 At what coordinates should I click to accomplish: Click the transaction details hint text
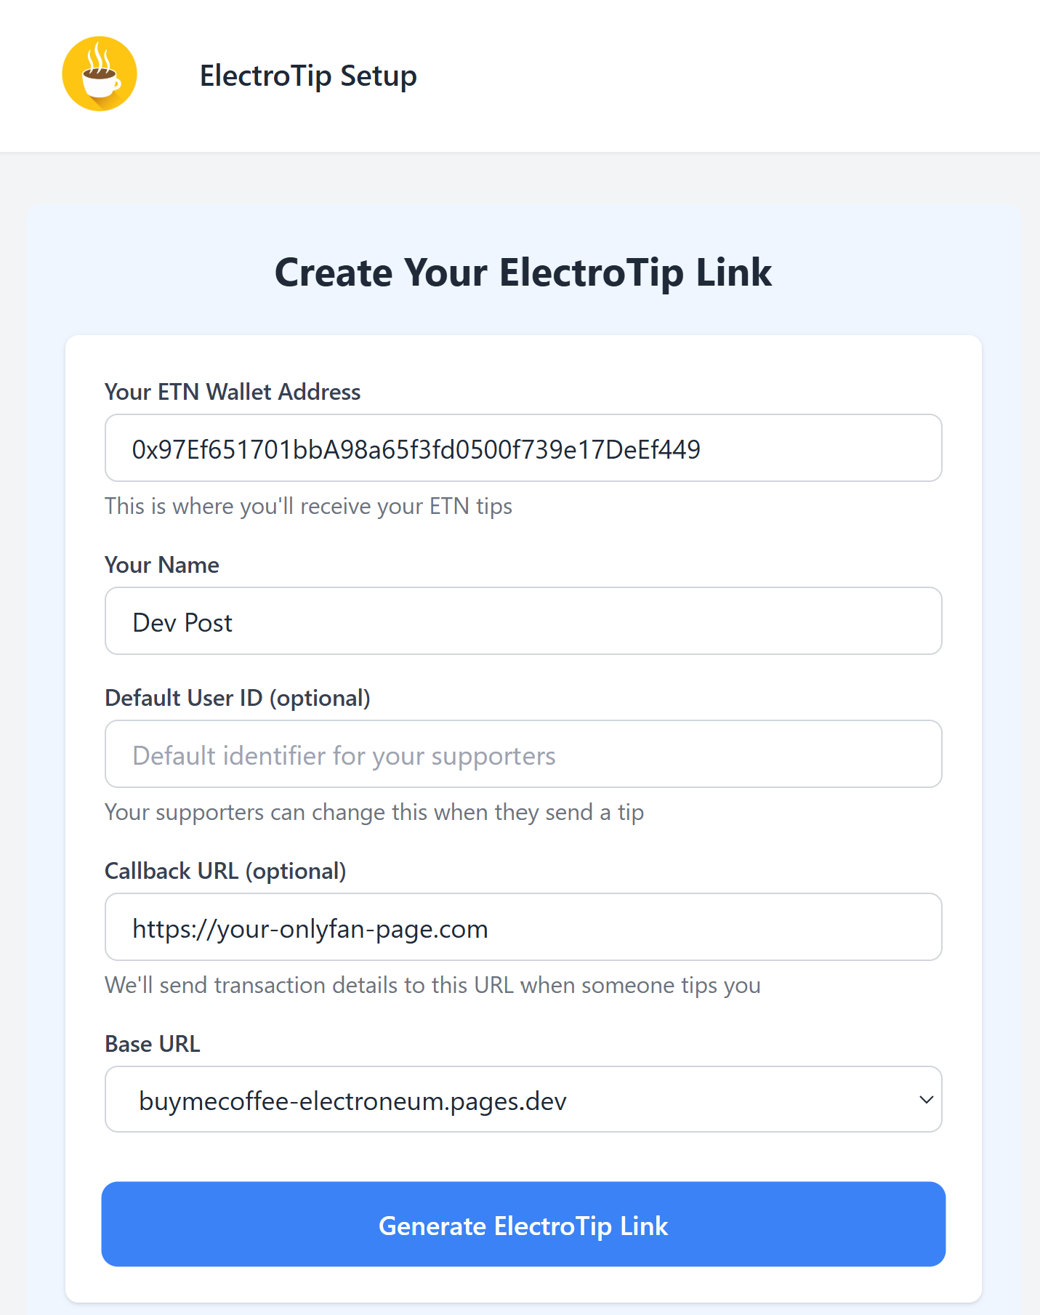point(432,985)
